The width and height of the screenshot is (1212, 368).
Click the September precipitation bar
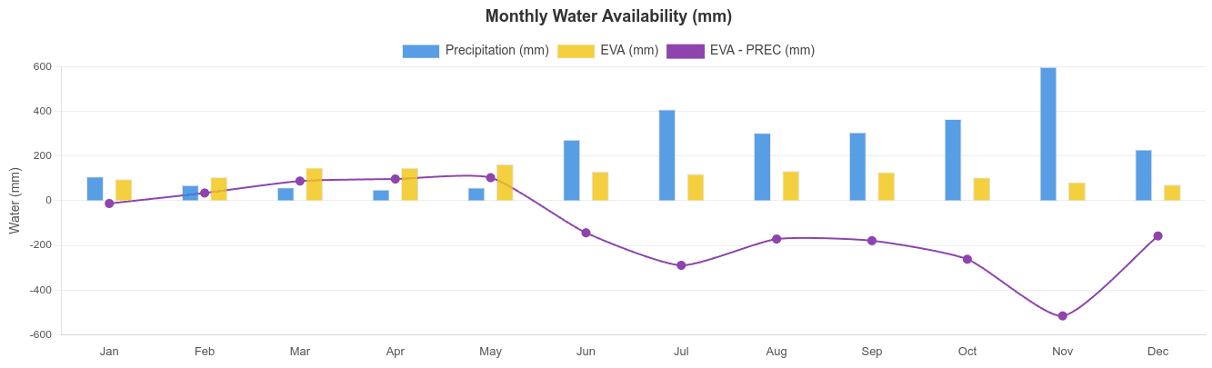tap(857, 167)
